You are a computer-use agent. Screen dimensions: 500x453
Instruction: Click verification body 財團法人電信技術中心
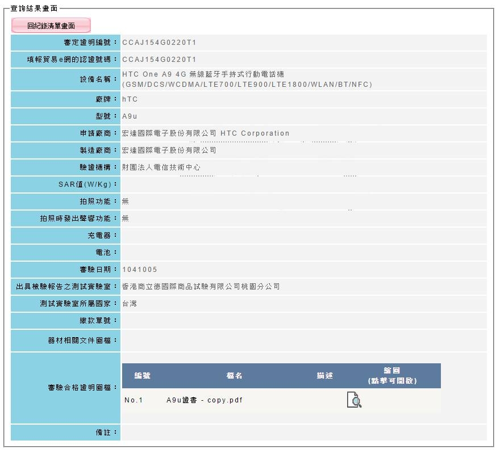click(x=161, y=167)
